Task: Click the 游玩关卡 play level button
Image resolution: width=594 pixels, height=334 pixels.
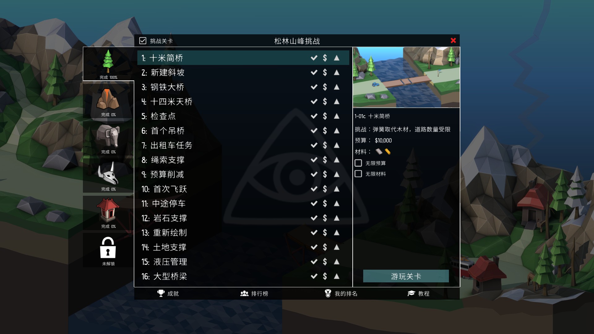Action: (406, 276)
